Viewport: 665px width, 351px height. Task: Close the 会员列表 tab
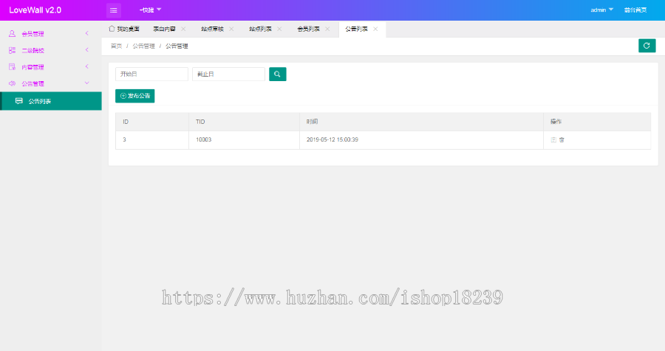327,29
